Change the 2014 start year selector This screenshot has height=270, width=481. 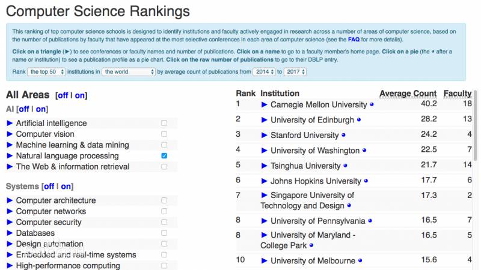point(262,72)
